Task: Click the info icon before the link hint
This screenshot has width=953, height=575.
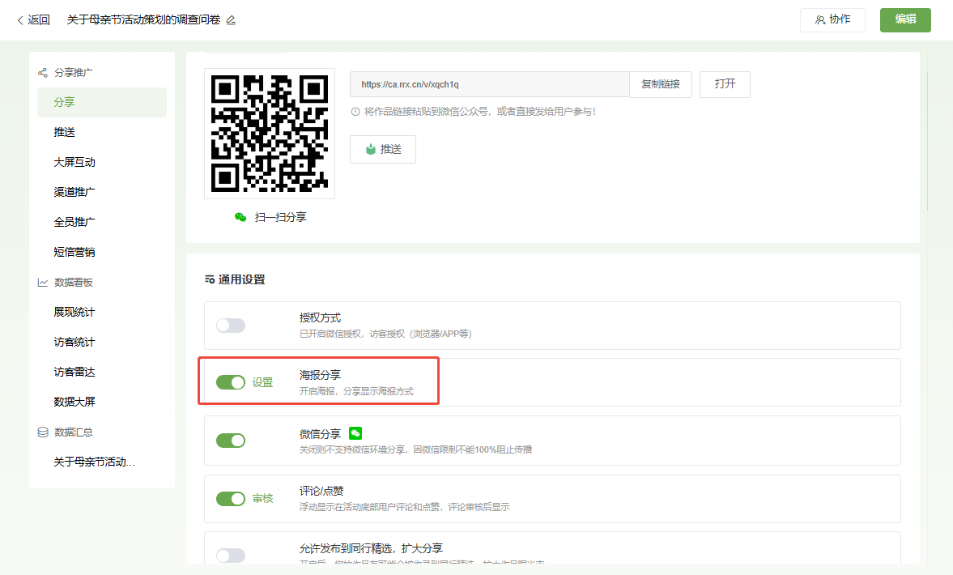Action: (355, 112)
